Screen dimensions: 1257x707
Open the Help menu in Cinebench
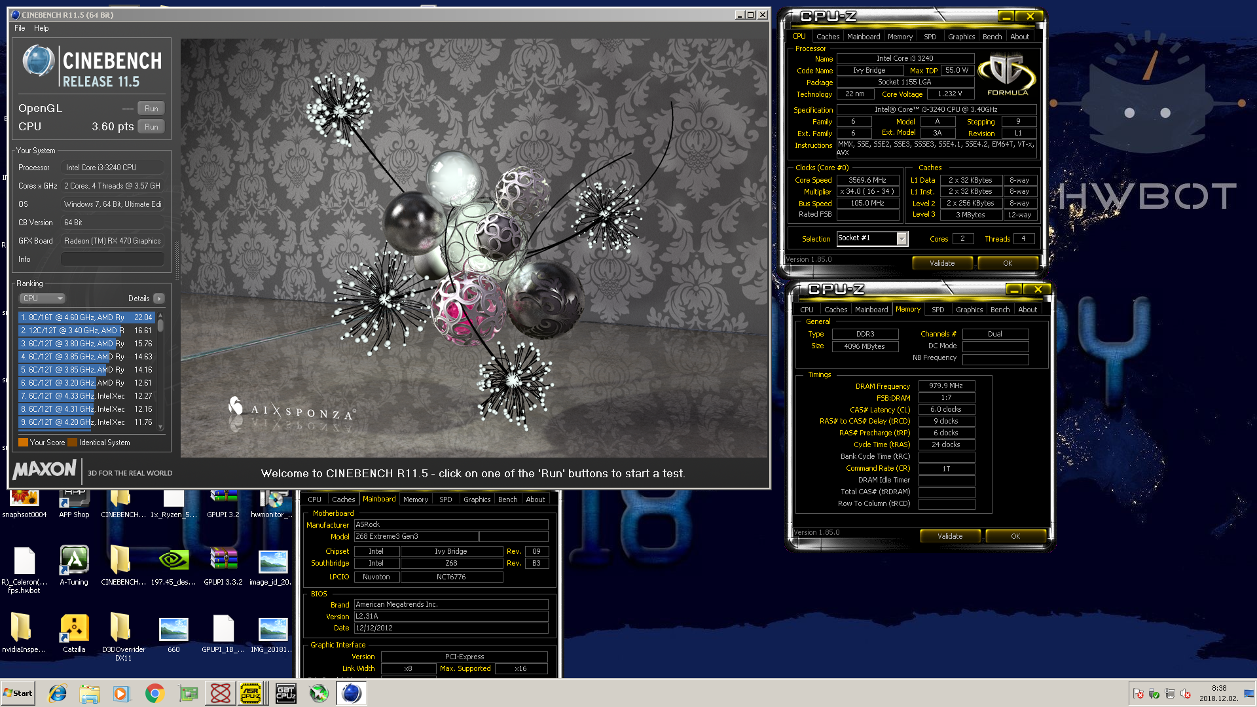coord(41,28)
